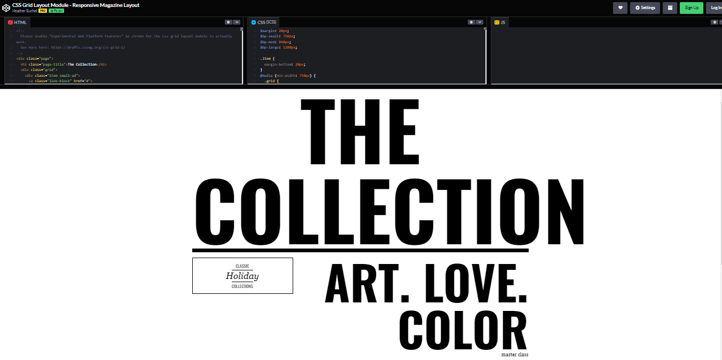The height and width of the screenshot is (360, 722).
Task: Open Settings via the gear icon
Action: [x=645, y=7]
